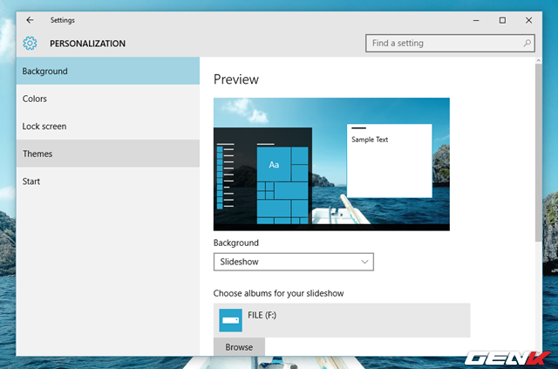The width and height of the screenshot is (558, 369).
Task: Click the search magnifier icon
Action: pyautogui.click(x=527, y=43)
